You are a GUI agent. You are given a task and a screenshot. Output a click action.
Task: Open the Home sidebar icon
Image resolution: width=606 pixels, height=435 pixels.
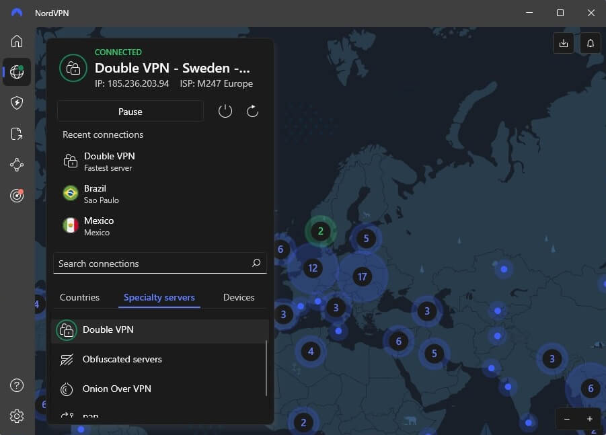[x=17, y=41]
